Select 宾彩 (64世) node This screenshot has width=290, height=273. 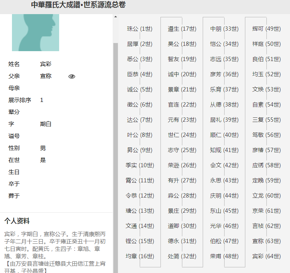click(266, 256)
